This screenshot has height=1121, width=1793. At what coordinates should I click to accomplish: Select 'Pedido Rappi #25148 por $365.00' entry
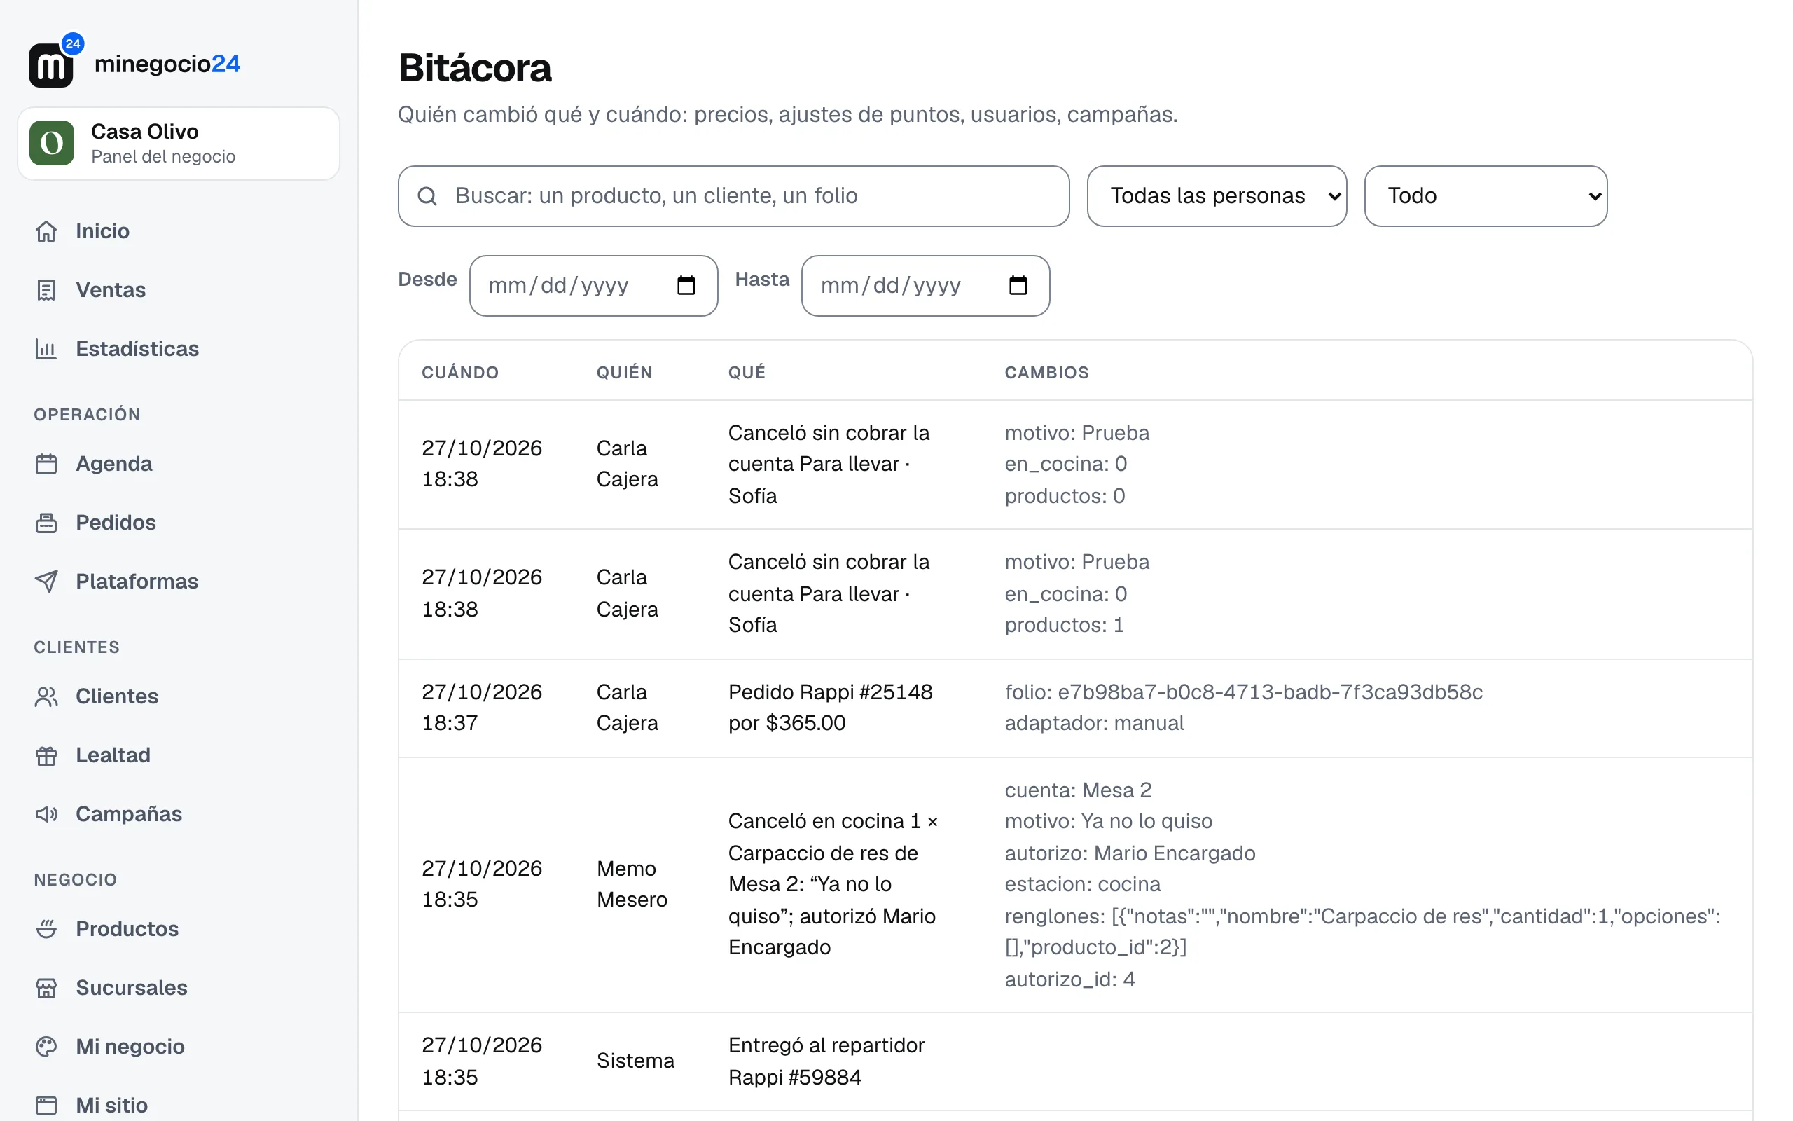point(831,708)
